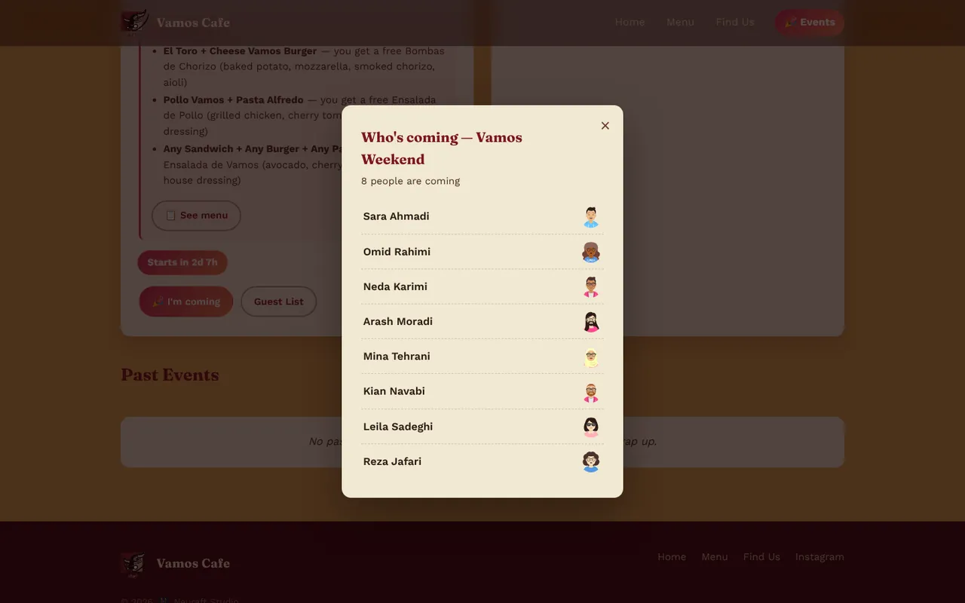The height and width of the screenshot is (603, 965).
Task: Click the Past Events heading
Action: tap(170, 375)
